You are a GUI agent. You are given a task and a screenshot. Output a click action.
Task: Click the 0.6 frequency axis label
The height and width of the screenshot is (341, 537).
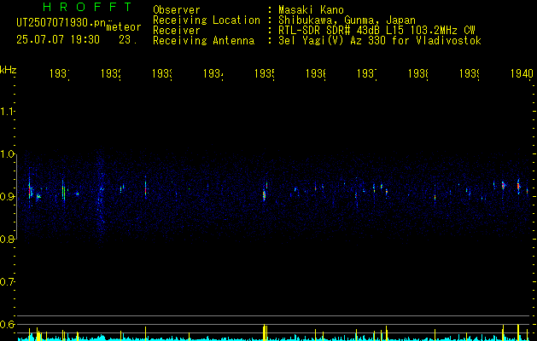pyautogui.click(x=8, y=324)
